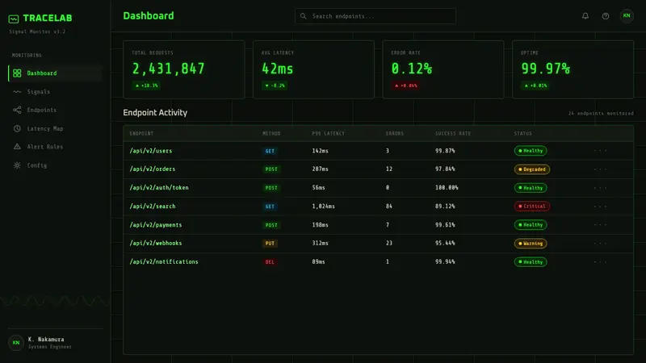Screen dimensions: 646x363
Task: Open the KN avatar in top bar
Action: point(627,16)
